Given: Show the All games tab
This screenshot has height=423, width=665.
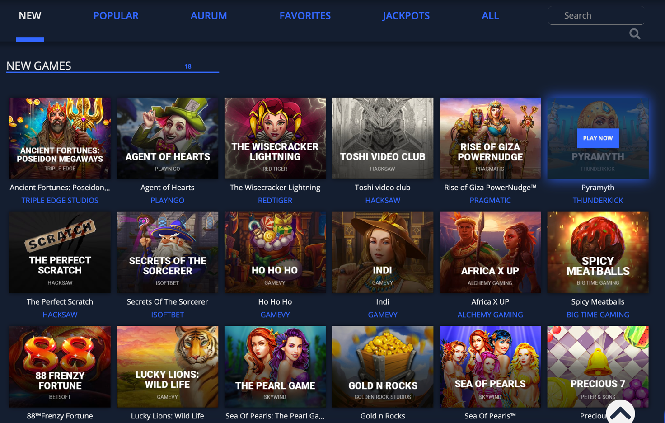Looking at the screenshot, I should click(x=490, y=16).
